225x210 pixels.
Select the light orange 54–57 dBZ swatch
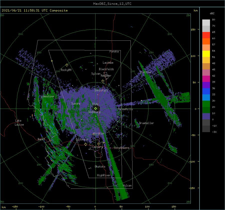206,48
